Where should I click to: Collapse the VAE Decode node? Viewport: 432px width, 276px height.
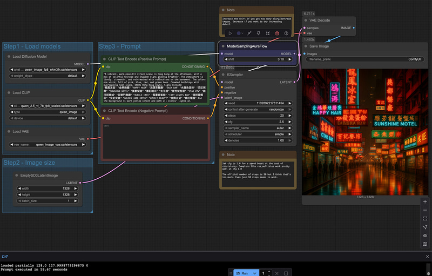306,21
